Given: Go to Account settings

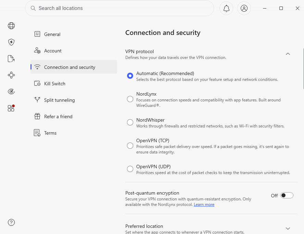Looking at the screenshot, I should tap(74, 51).
